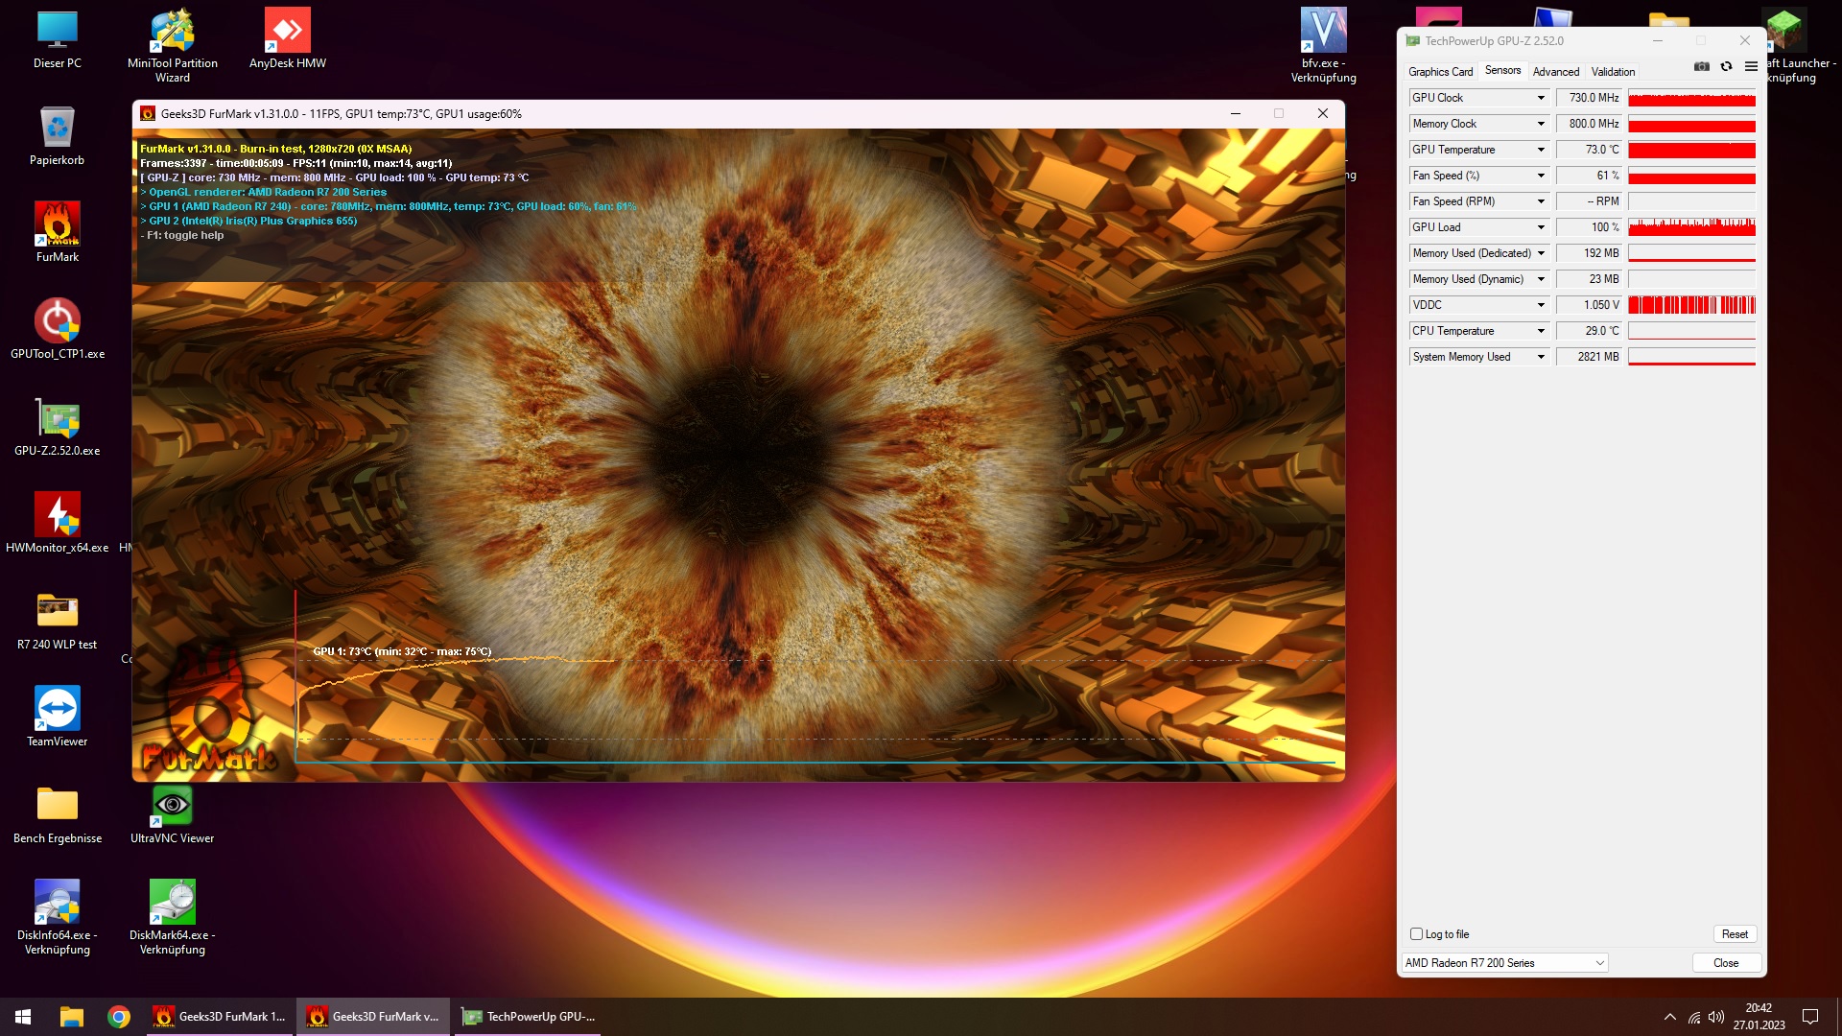Click the Chrome icon in the taskbar

(119, 1017)
